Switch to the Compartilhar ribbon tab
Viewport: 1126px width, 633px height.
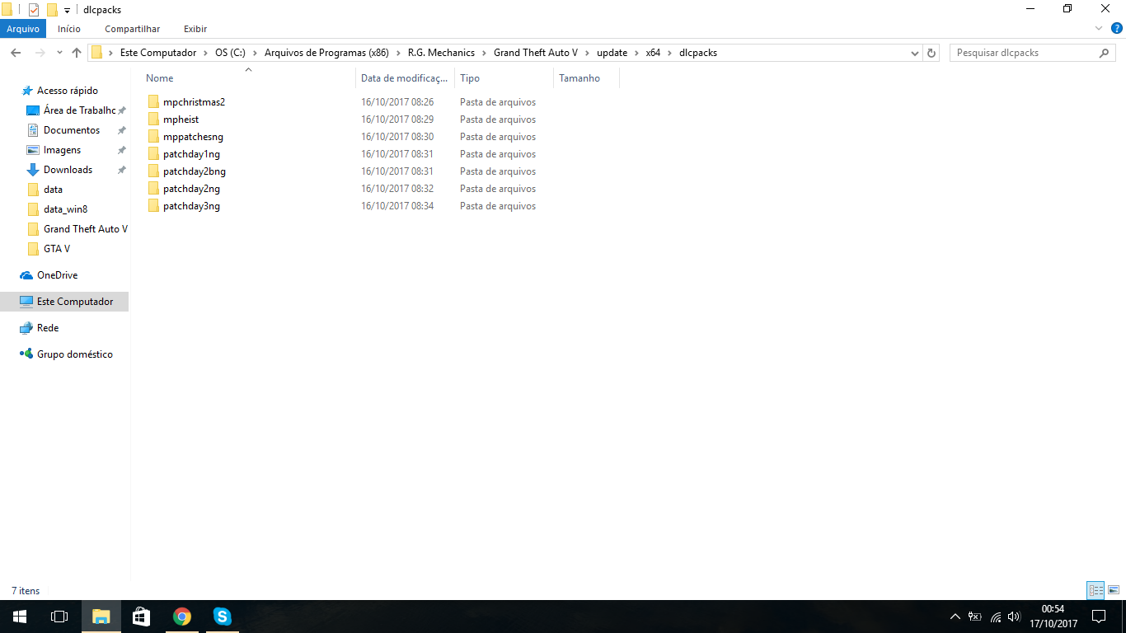click(x=132, y=29)
